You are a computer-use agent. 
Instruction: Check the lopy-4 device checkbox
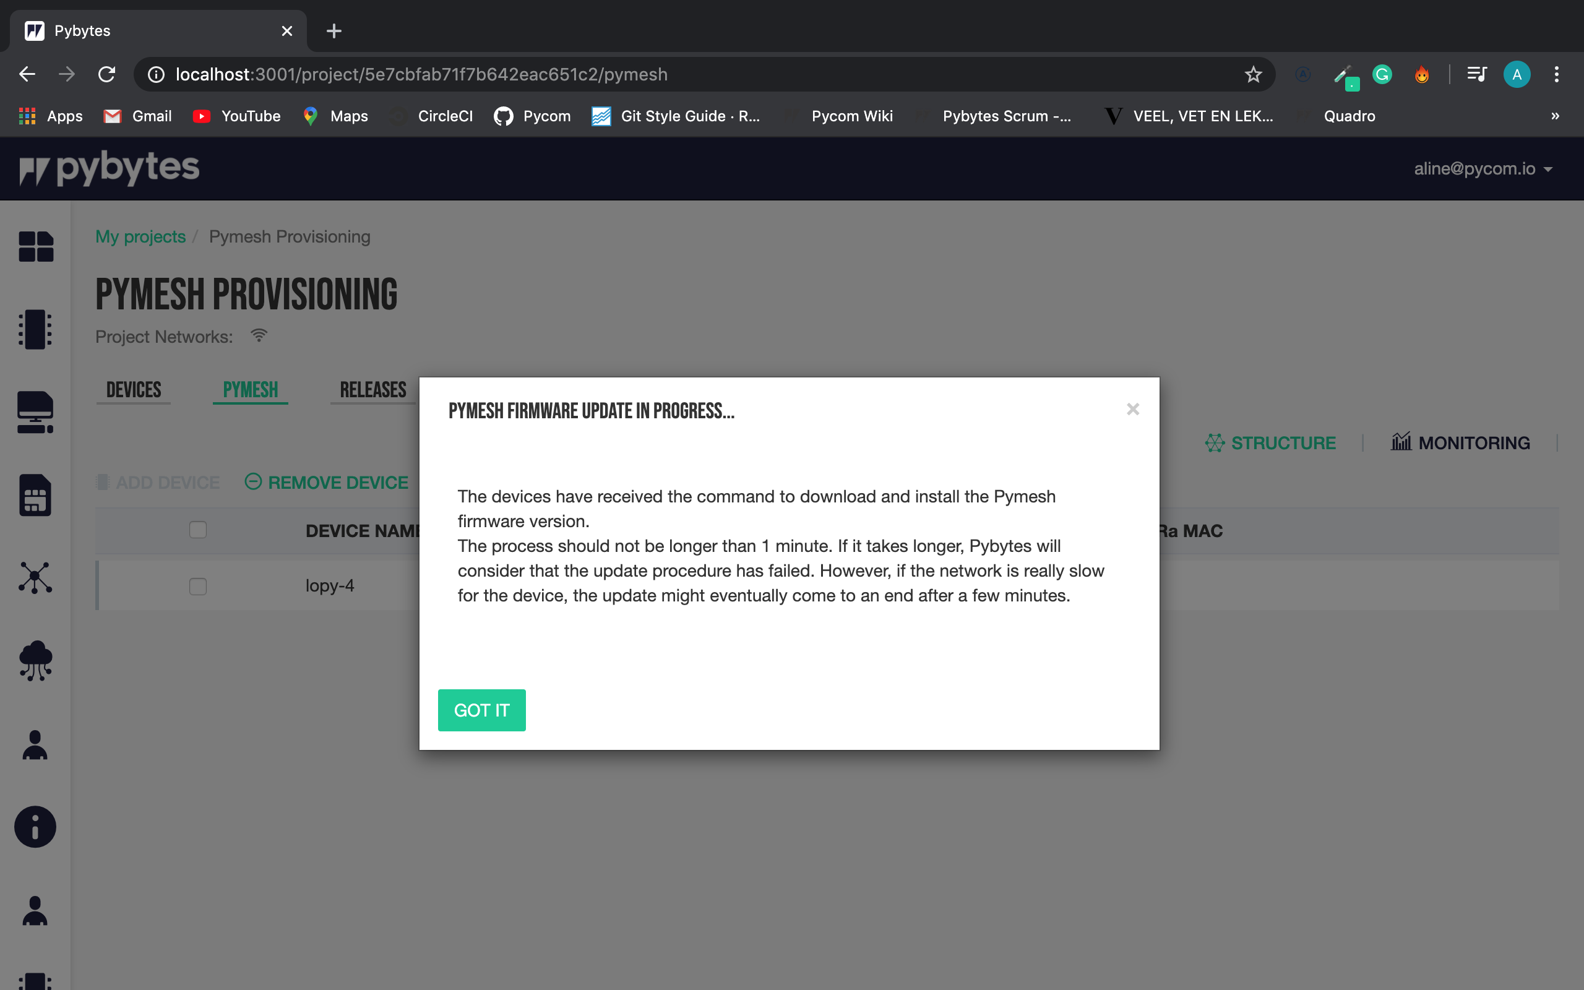click(197, 585)
